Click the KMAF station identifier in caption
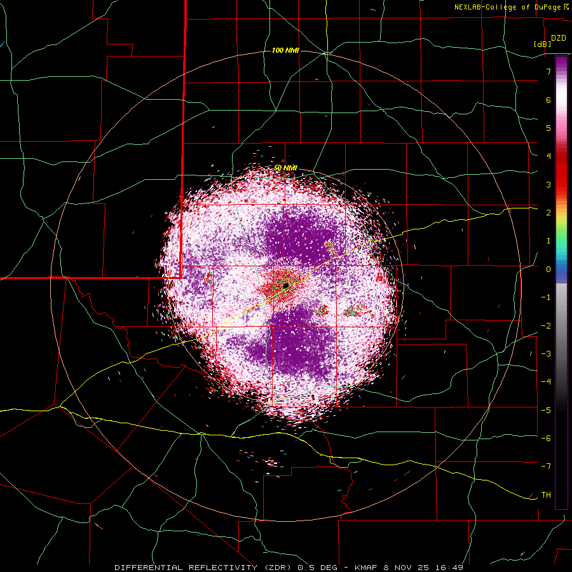Viewport: 572px width, 572px height. [x=365, y=568]
